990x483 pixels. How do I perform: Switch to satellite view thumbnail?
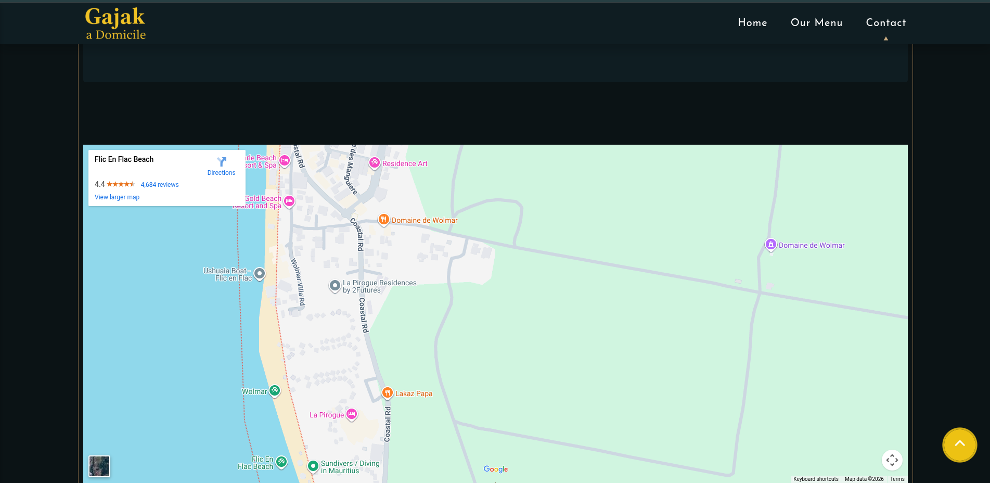(99, 466)
